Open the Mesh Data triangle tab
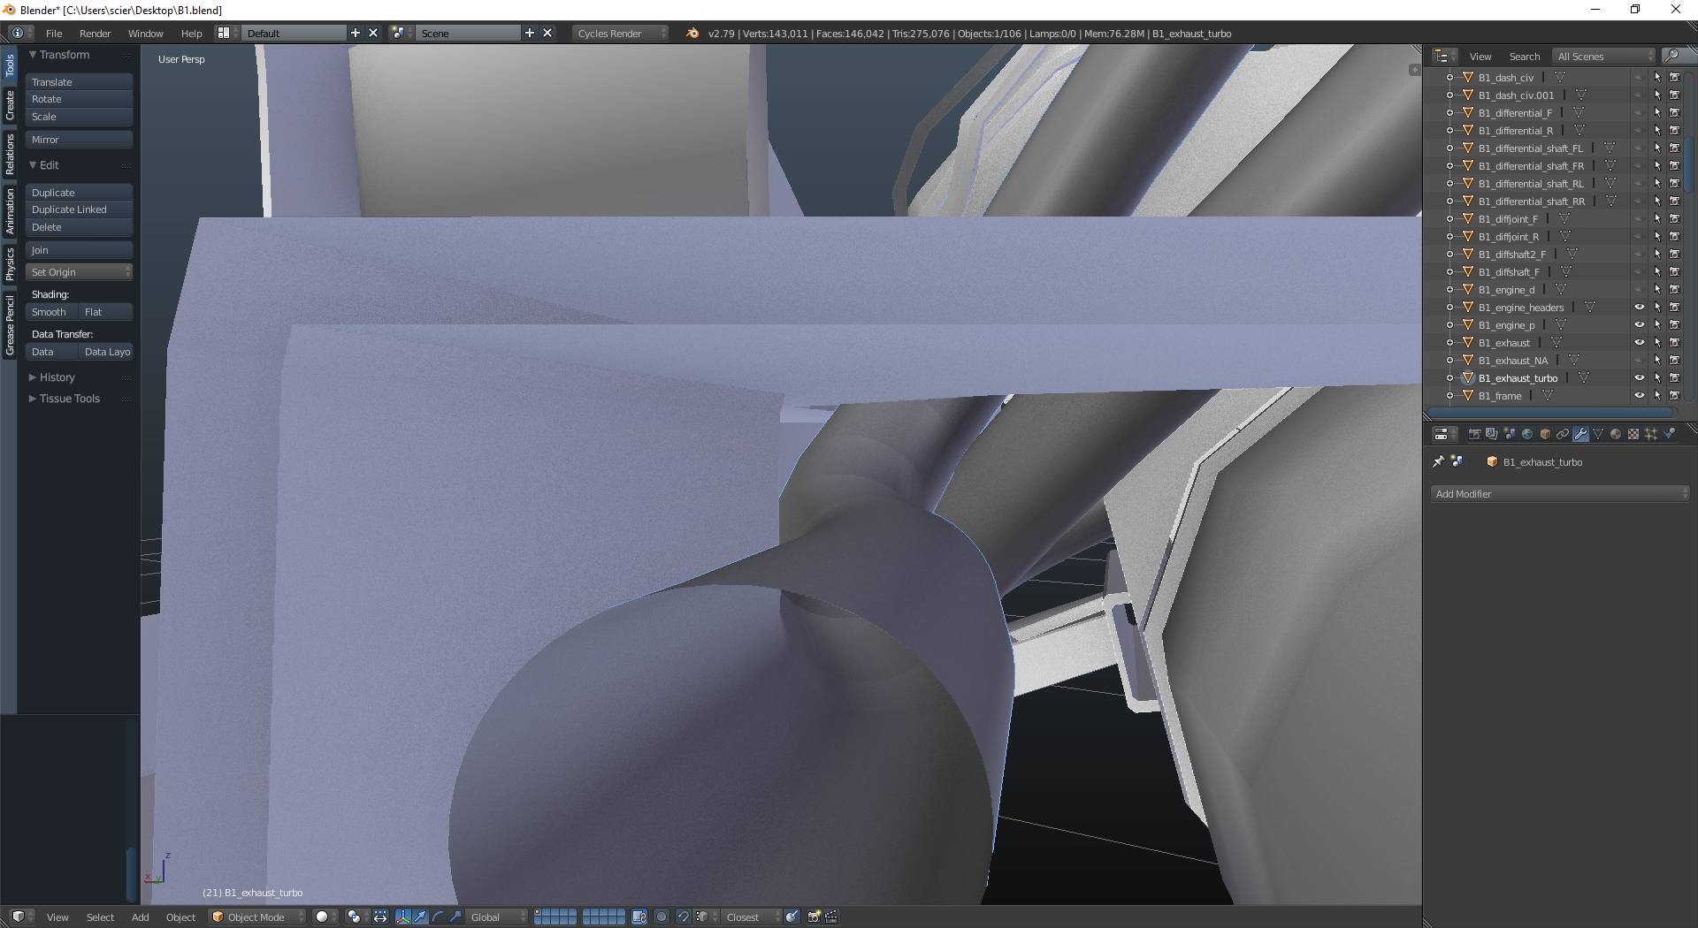The width and height of the screenshot is (1698, 928). click(x=1598, y=434)
